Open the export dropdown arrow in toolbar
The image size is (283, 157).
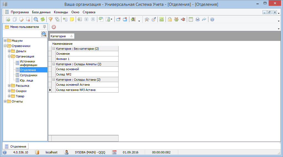(x=111, y=20)
